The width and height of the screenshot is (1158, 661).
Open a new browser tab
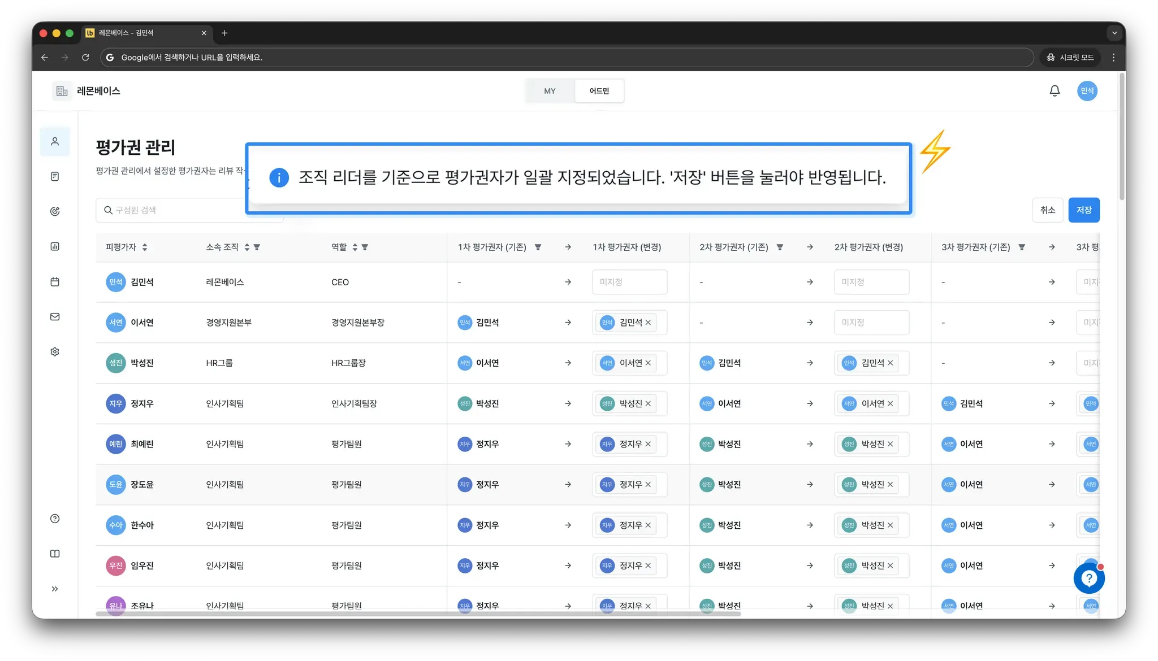pyautogui.click(x=224, y=33)
